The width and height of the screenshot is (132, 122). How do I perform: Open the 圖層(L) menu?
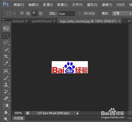point(62,4)
